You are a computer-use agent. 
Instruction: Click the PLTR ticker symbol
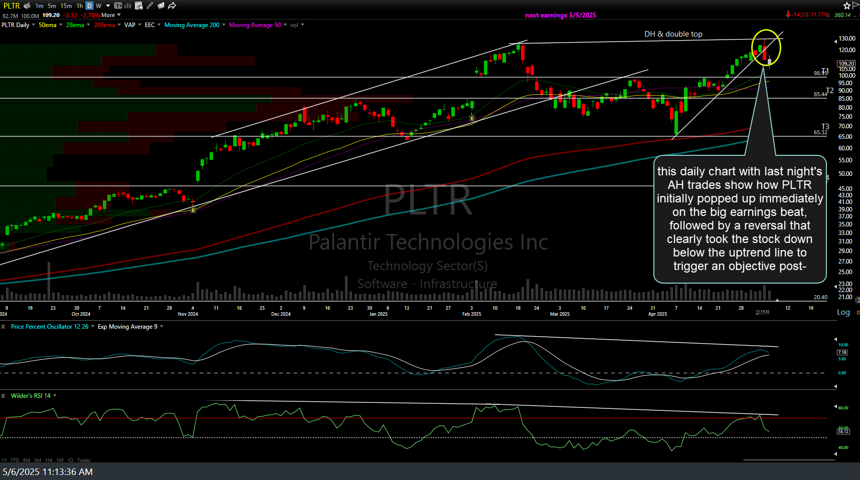[x=12, y=6]
